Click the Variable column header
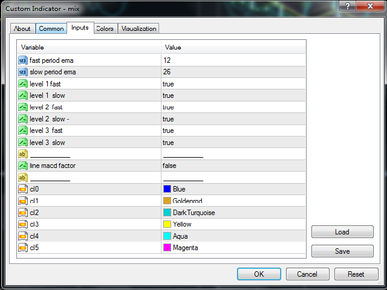This screenshot has width=387, height=290. (89, 47)
